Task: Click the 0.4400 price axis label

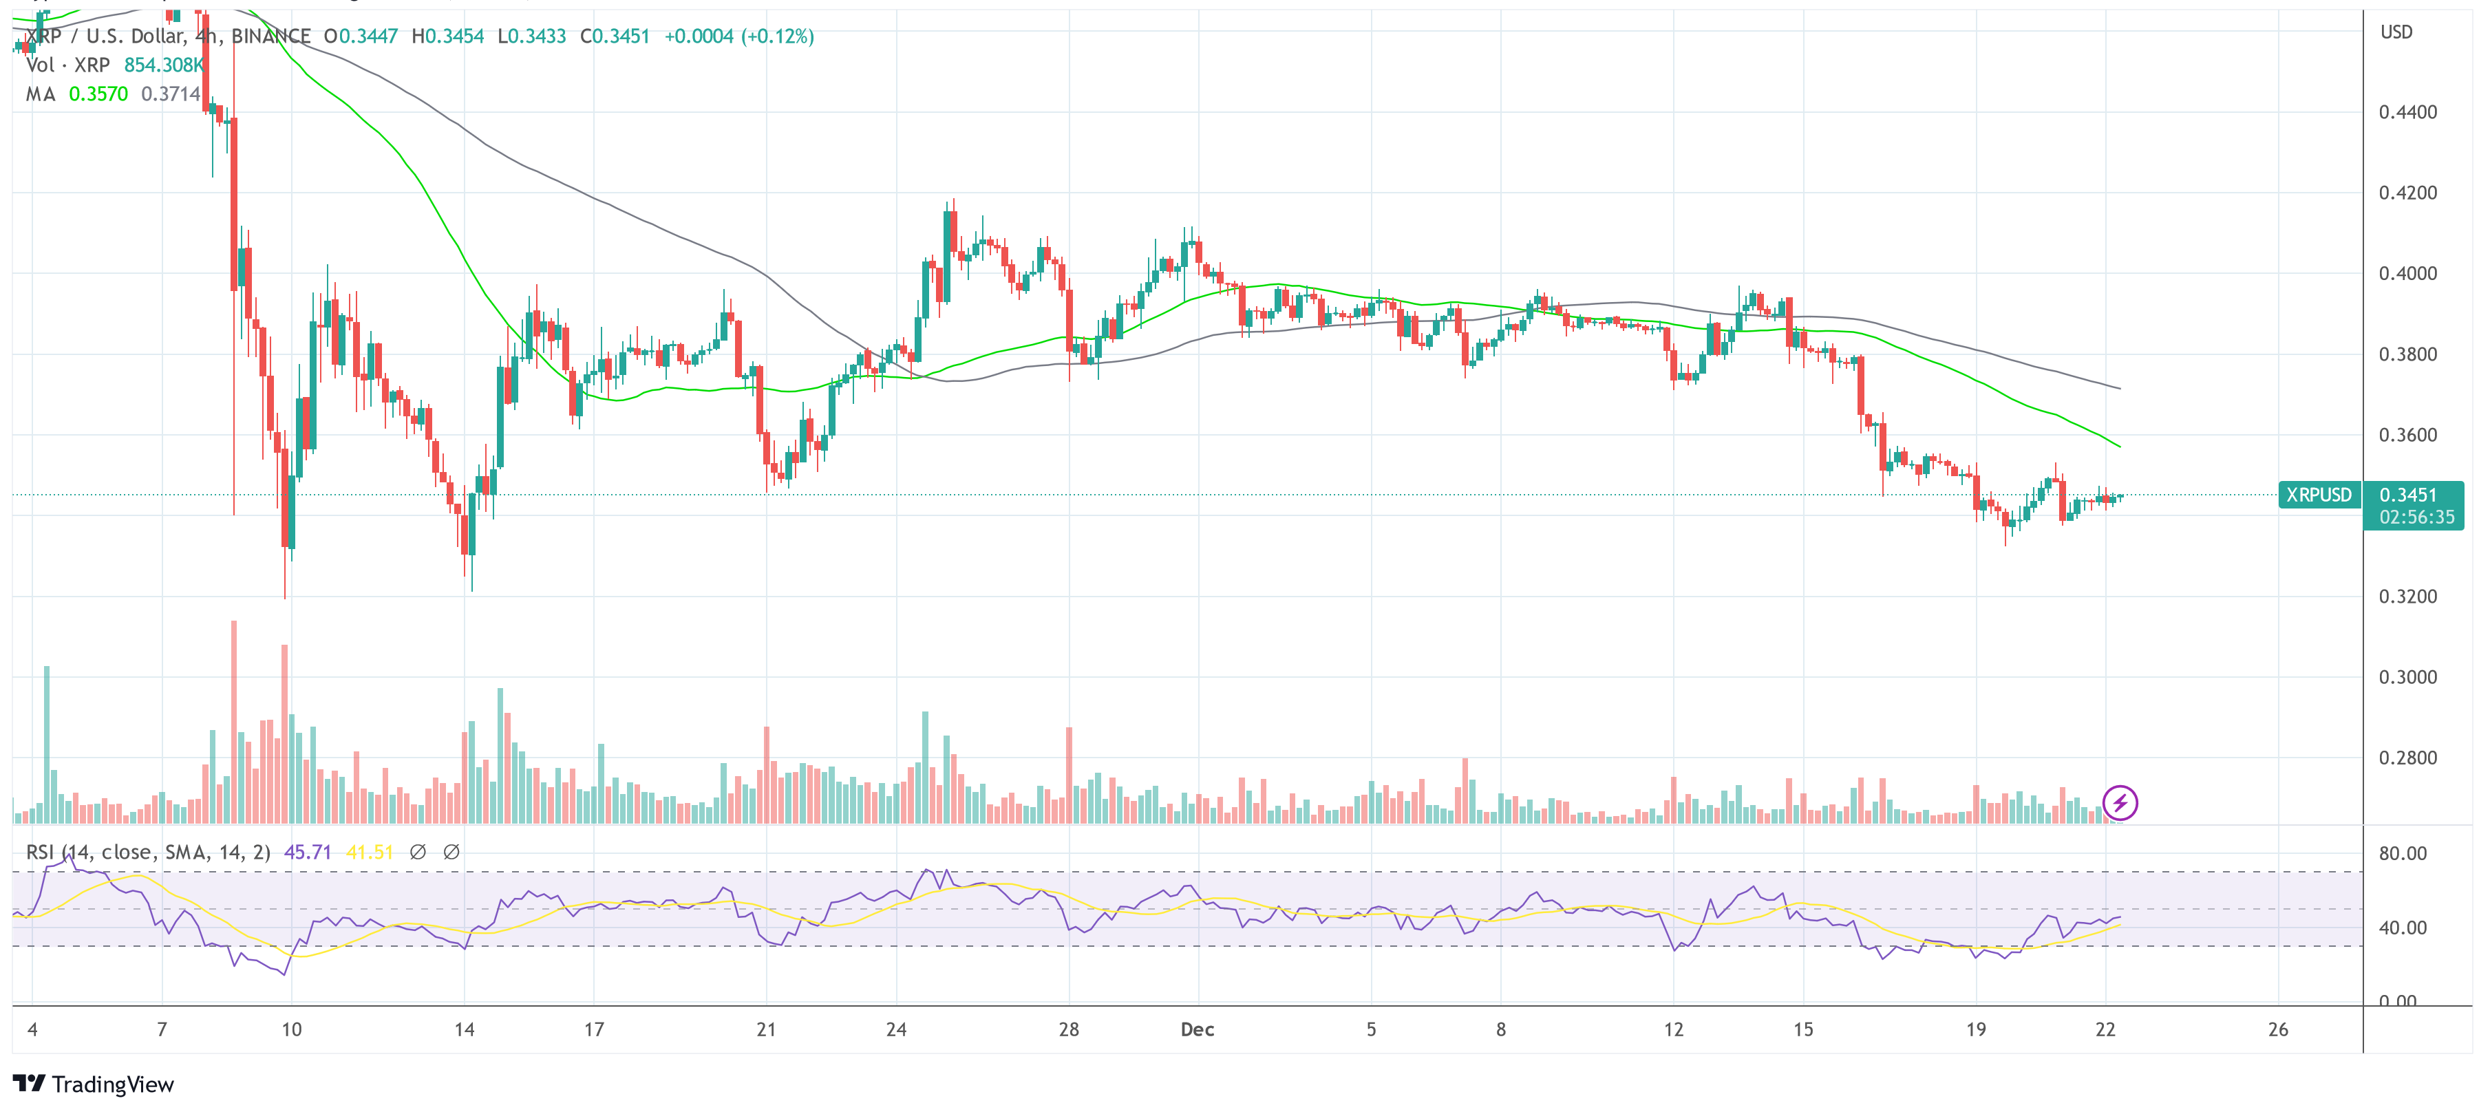Action: point(2408,112)
